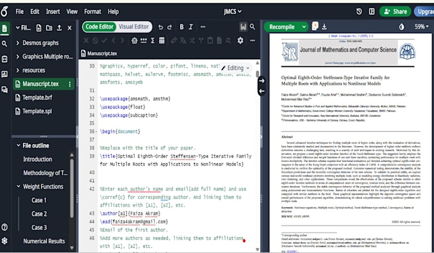434x253 pixels.
Task: Open the Format menu
Action: (x=93, y=11)
